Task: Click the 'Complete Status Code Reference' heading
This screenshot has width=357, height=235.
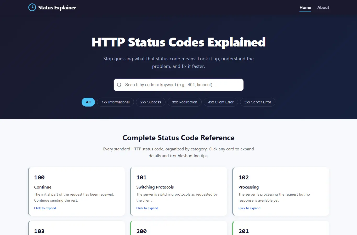Action: 179,138
